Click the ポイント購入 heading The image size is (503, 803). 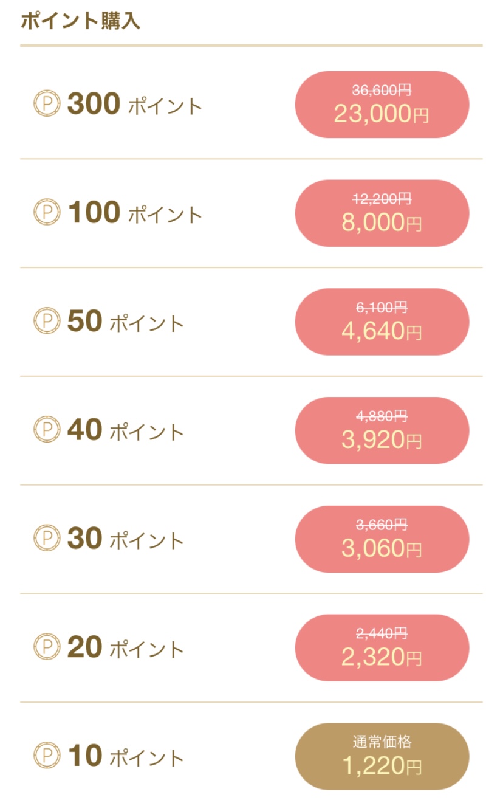click(81, 21)
